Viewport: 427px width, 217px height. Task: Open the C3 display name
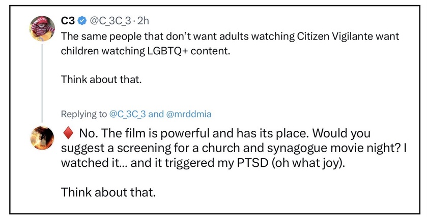tap(68, 21)
